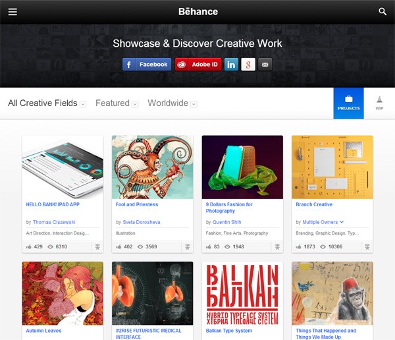Click the Fool and Priestess title
395x340 pixels.
(137, 204)
